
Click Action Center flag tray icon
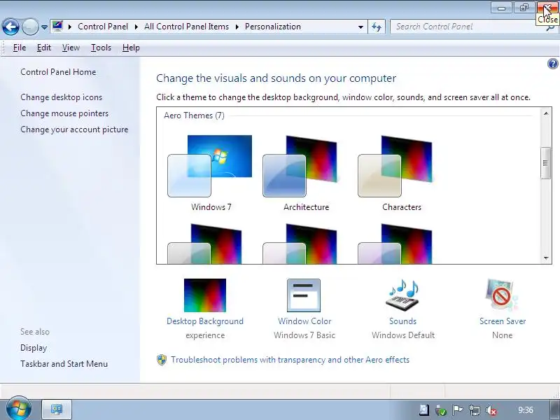click(x=458, y=410)
